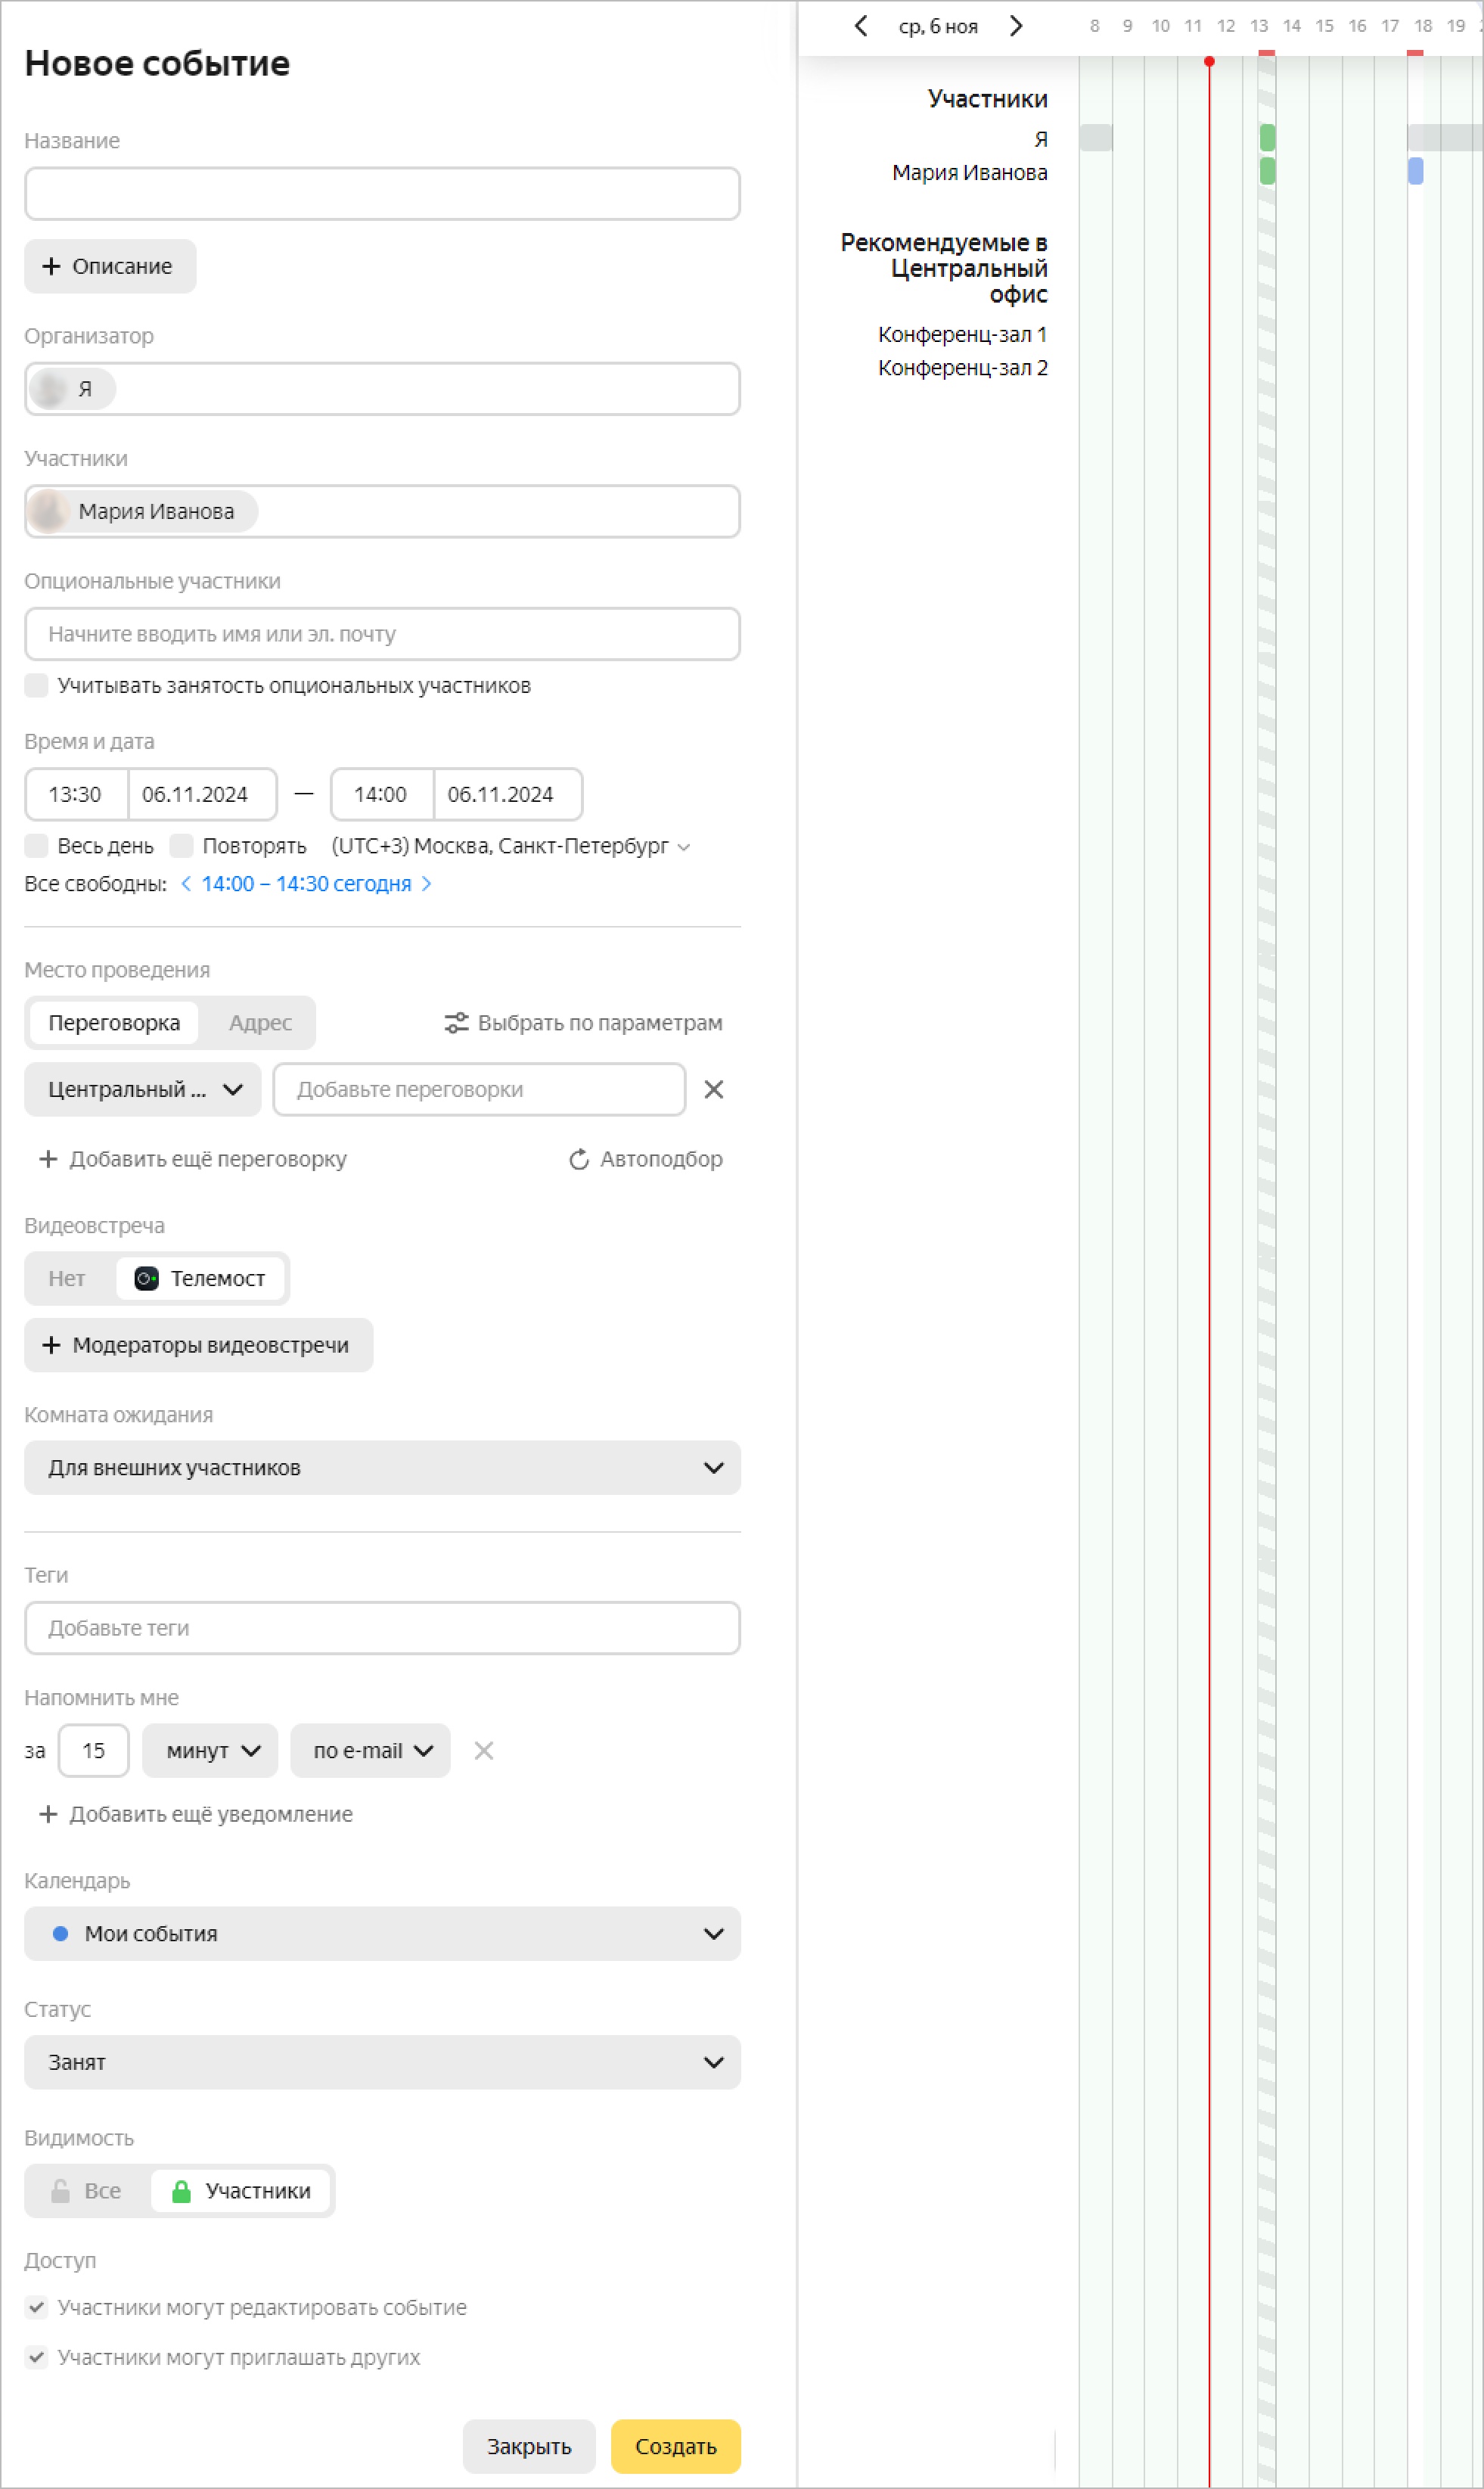Image resolution: width=1484 pixels, height=2489 pixels.
Task: Go to next day in timeline
Action: pyautogui.click(x=1016, y=26)
